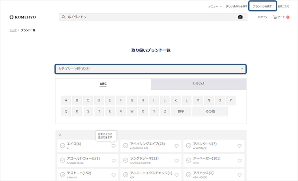This screenshot has width=298, height=181.
Task: Check the アボンタージ brand checkbox
Action: (189, 146)
